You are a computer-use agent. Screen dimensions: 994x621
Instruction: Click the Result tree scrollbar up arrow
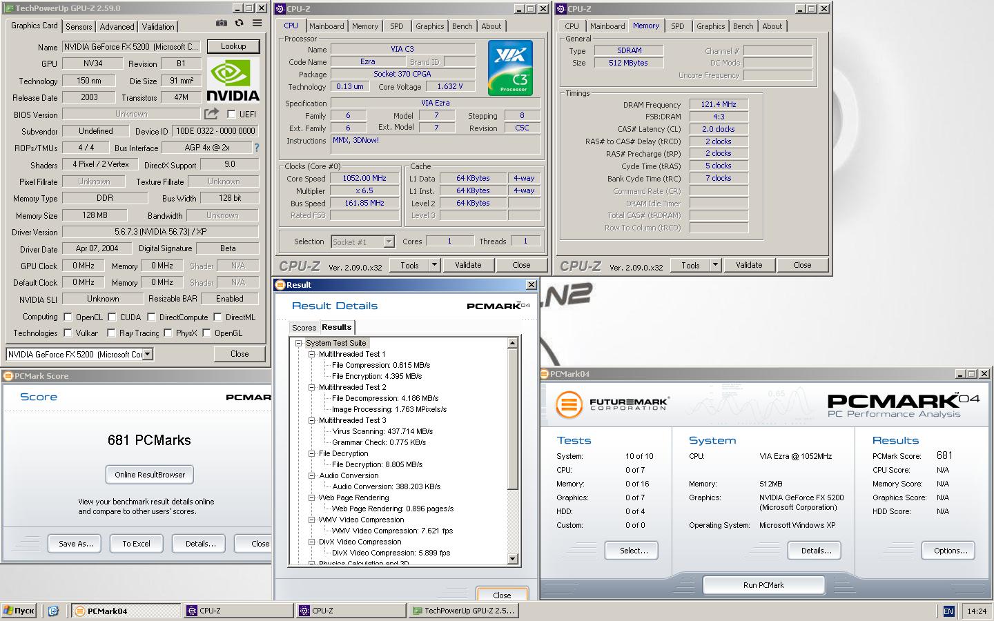pyautogui.click(x=512, y=343)
